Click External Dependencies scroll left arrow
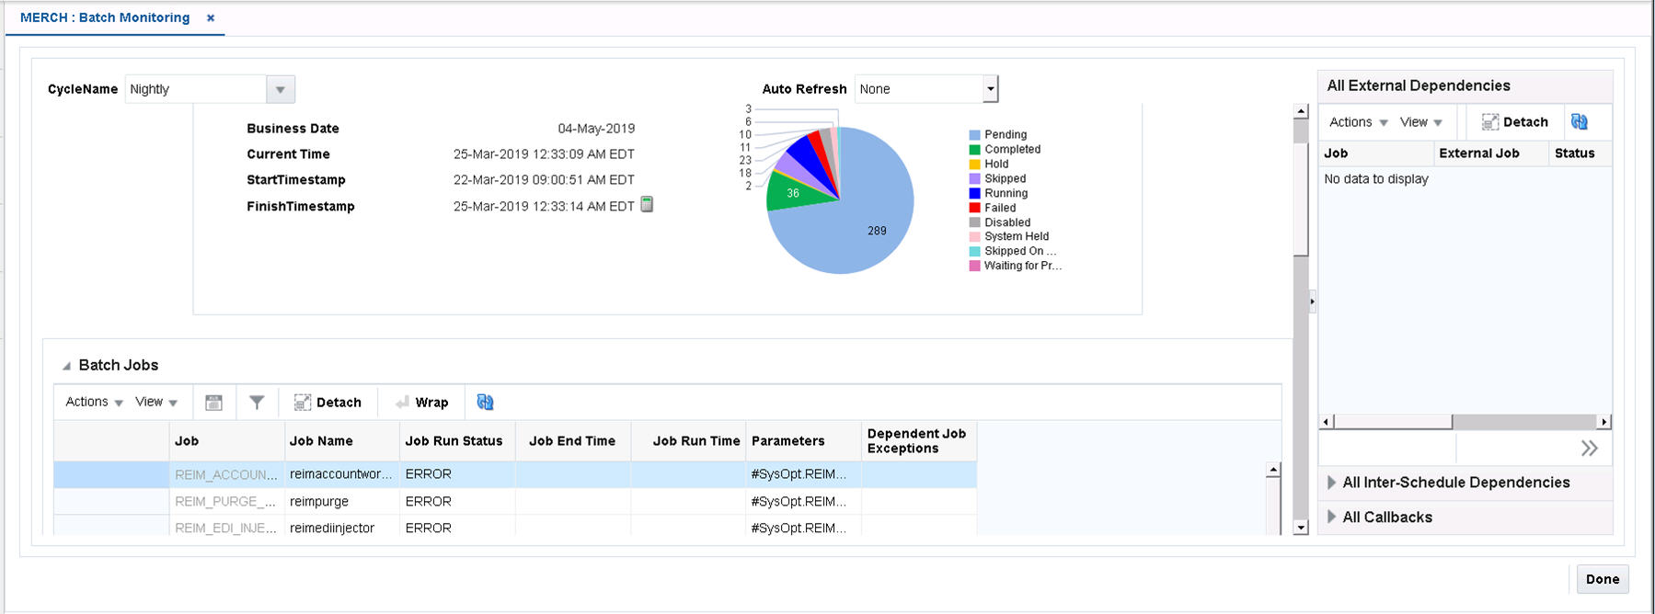 click(x=1327, y=422)
